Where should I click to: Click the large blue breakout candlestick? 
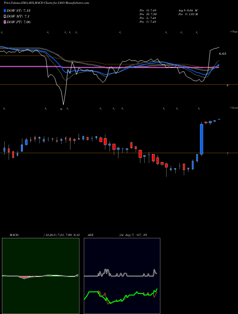pyautogui.click(x=201, y=139)
